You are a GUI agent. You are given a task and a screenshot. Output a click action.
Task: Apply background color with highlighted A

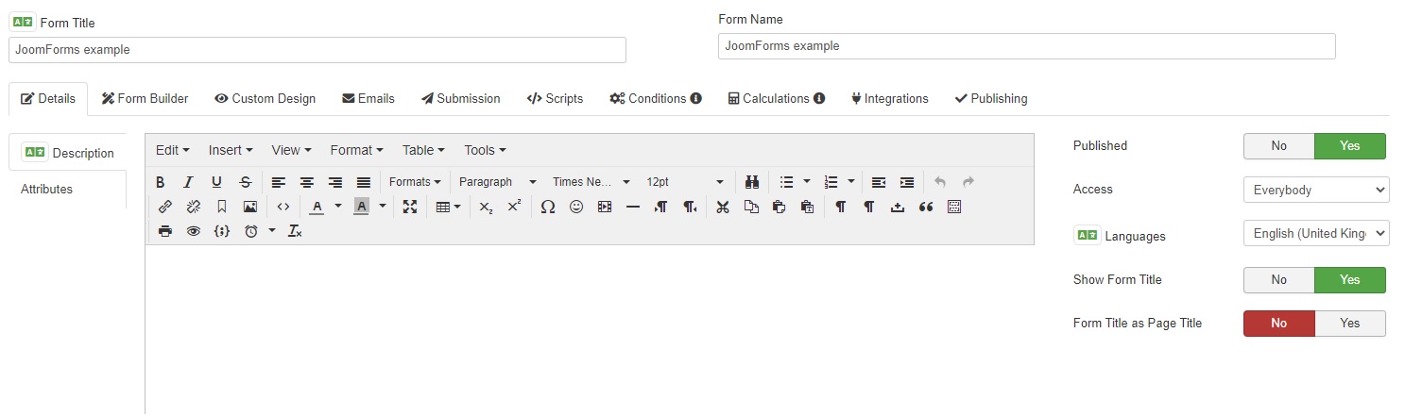(x=361, y=207)
